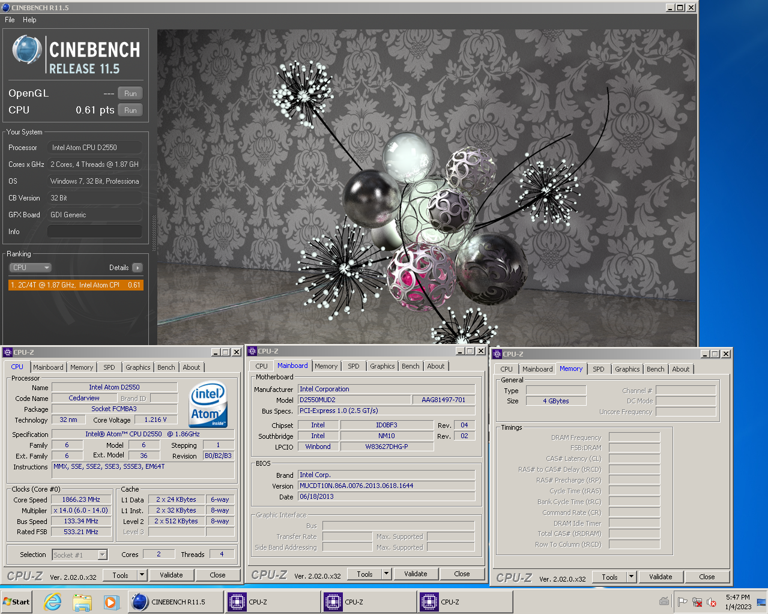Click the Info text field in Your System

pyautogui.click(x=95, y=232)
